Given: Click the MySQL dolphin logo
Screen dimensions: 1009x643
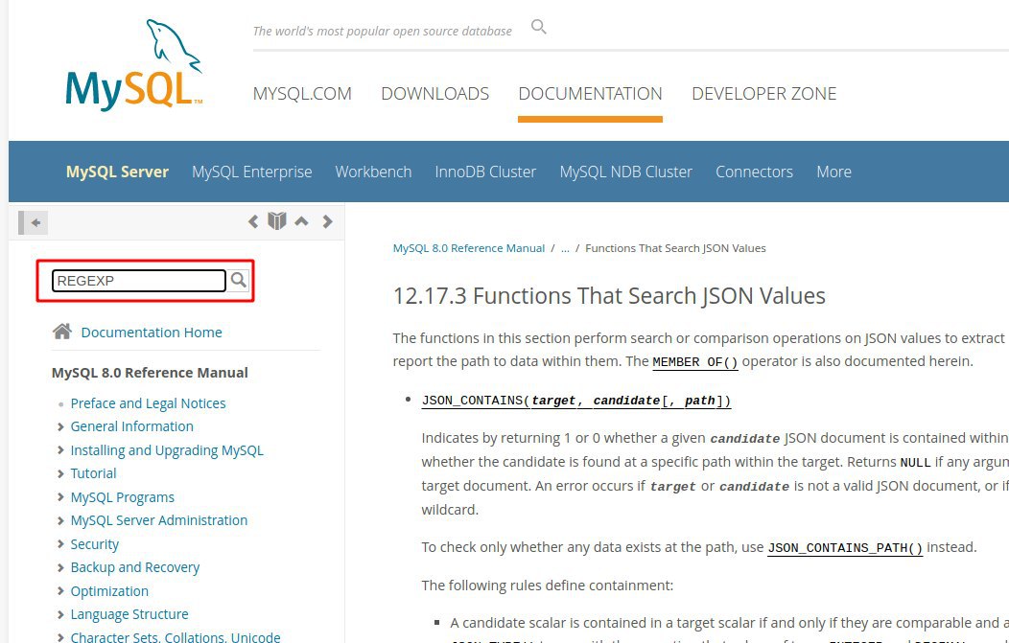Looking at the screenshot, I should (x=134, y=65).
